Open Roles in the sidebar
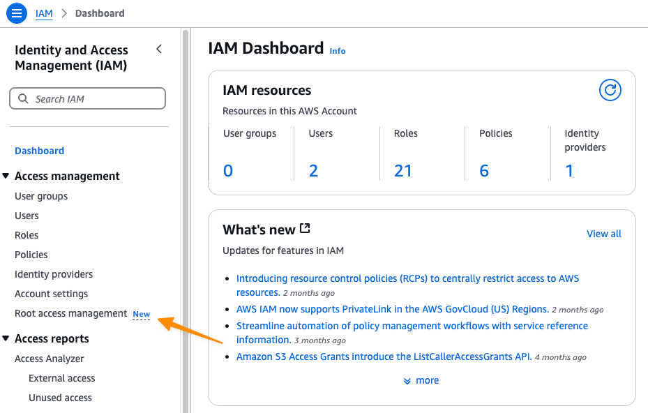 (x=27, y=235)
